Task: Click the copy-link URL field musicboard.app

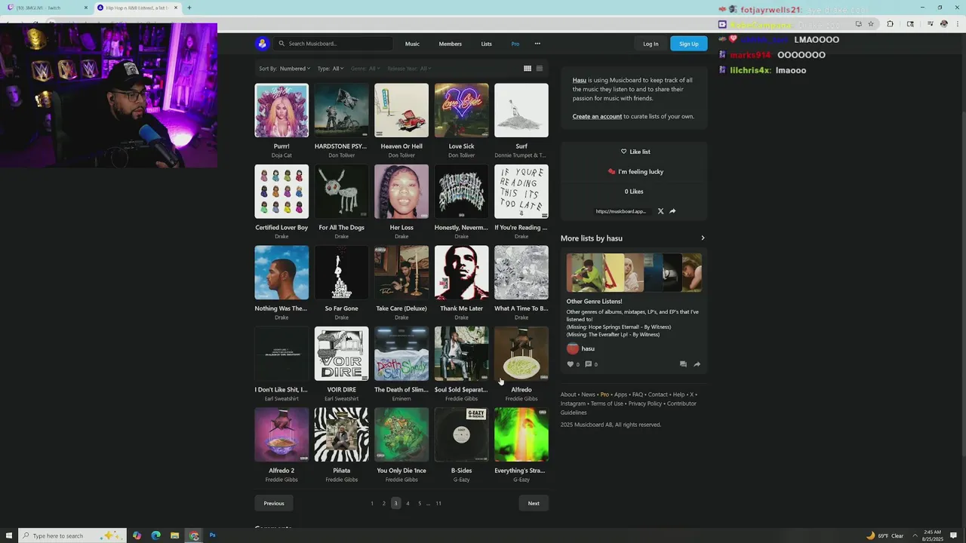Action: coord(621,211)
